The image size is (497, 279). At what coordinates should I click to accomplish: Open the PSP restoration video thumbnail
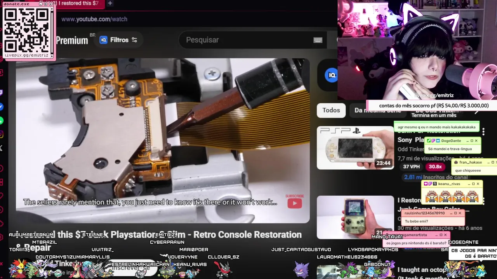coord(355,148)
